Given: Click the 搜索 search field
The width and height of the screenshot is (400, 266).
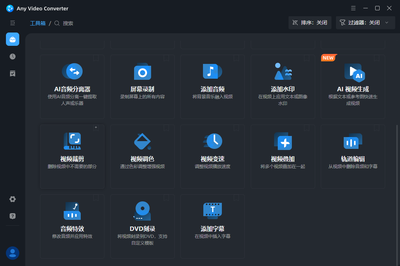Looking at the screenshot, I should pos(68,23).
